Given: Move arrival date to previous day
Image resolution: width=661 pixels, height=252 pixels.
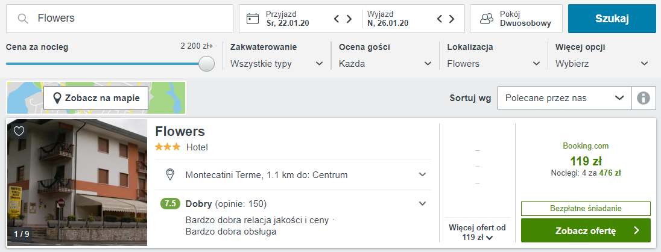Looking at the screenshot, I should click(337, 19).
